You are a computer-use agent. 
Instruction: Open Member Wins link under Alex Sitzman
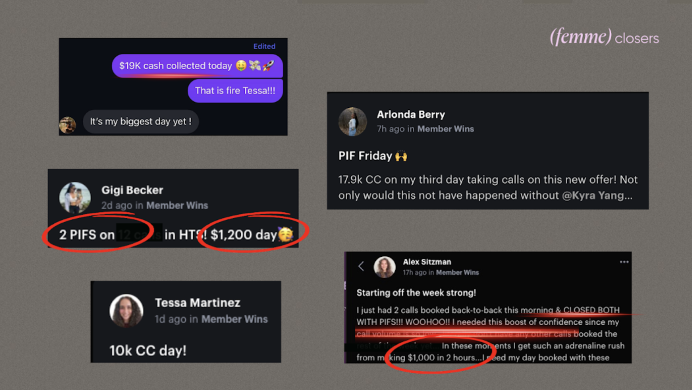[x=457, y=272]
